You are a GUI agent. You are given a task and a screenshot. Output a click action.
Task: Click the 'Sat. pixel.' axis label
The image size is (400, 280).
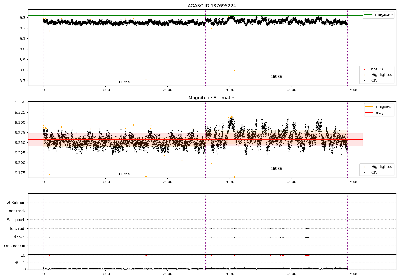[16, 220]
